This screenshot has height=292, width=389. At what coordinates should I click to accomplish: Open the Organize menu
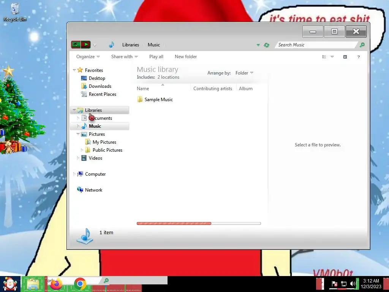pos(88,57)
